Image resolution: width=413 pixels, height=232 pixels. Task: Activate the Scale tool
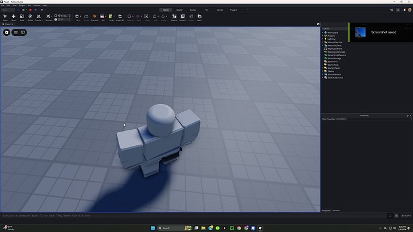pyautogui.click(x=22, y=17)
